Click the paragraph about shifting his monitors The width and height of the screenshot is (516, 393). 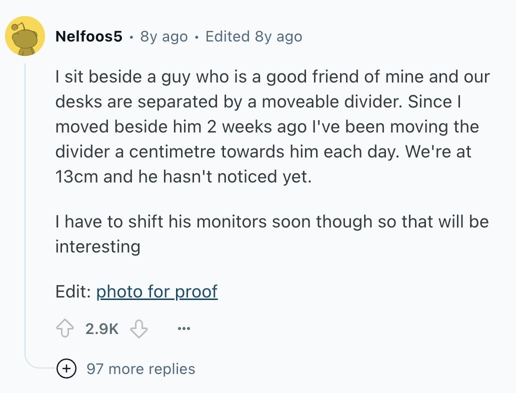coord(271,221)
